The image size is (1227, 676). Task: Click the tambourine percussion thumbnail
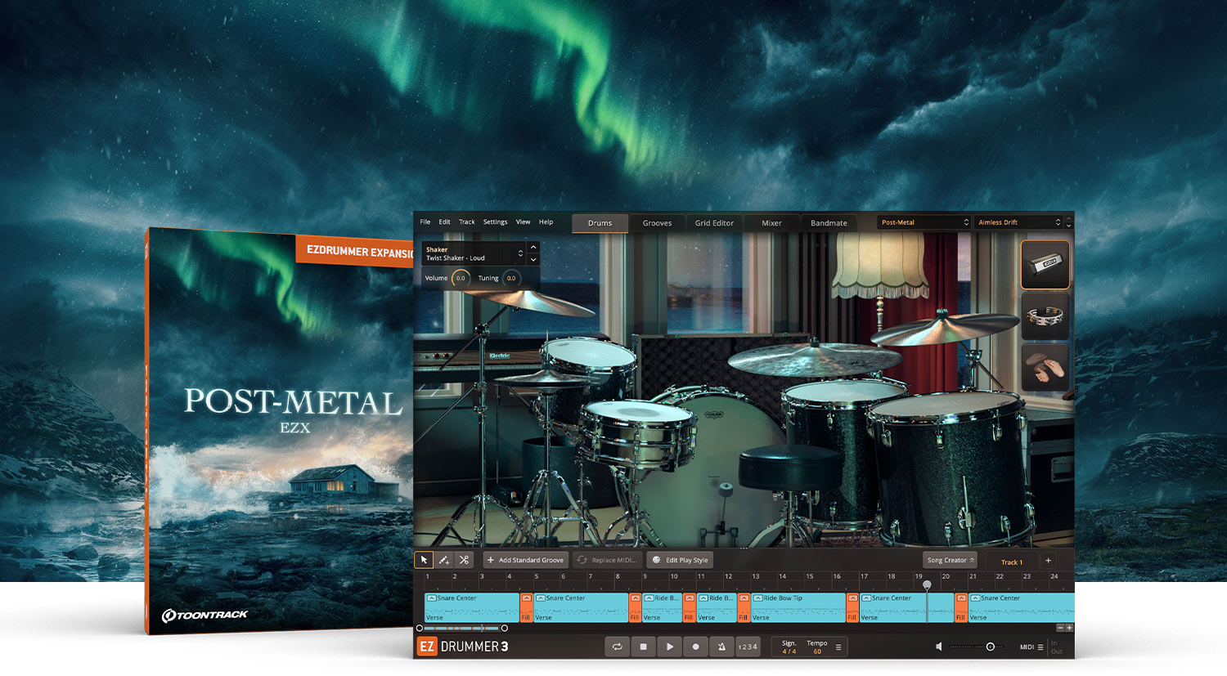tap(1045, 316)
